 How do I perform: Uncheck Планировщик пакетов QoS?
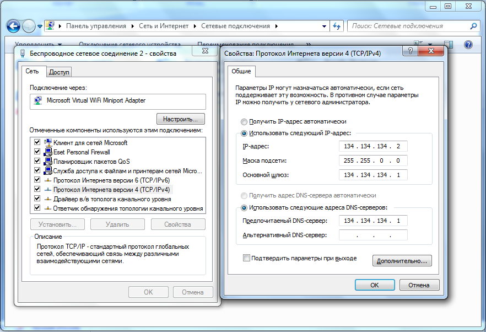(x=37, y=160)
